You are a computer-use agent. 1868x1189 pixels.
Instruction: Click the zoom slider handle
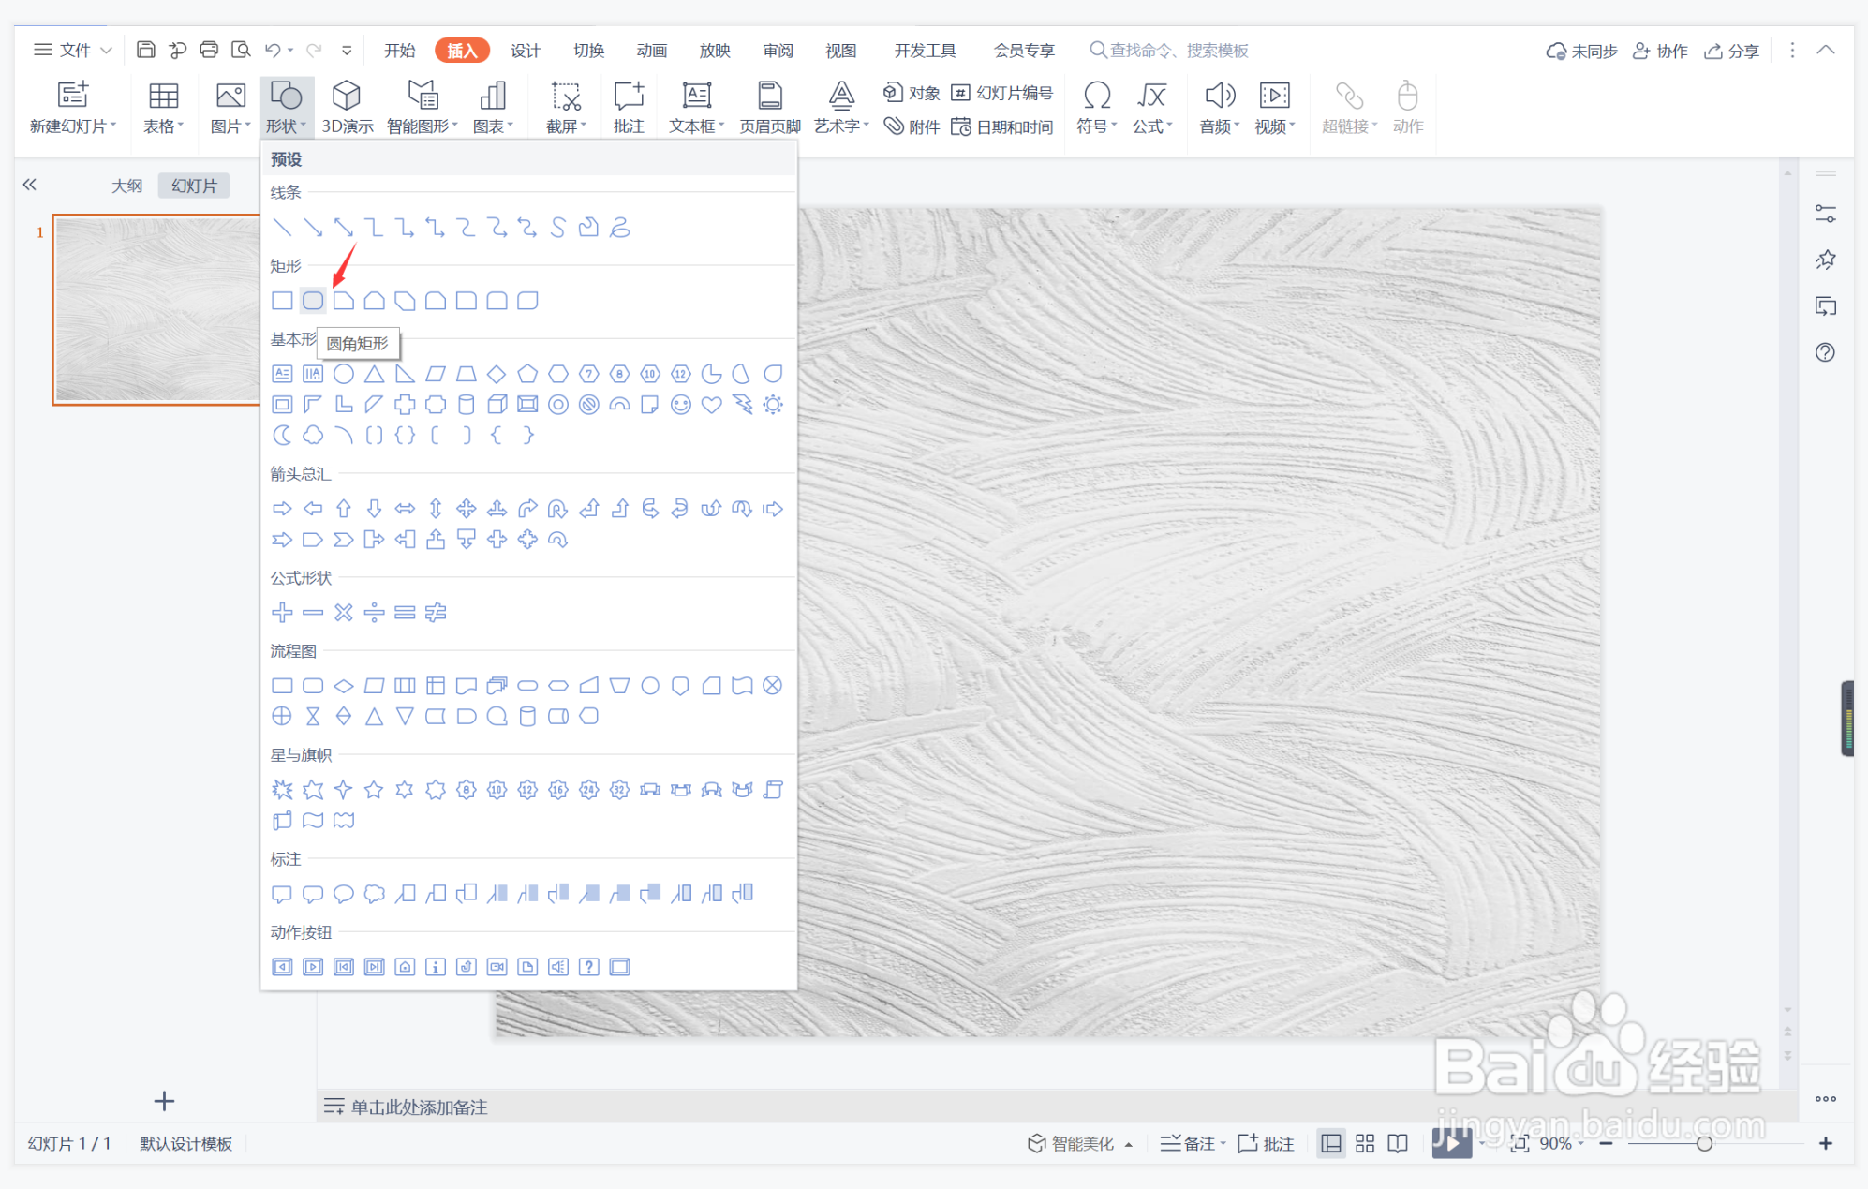pyautogui.click(x=1704, y=1143)
